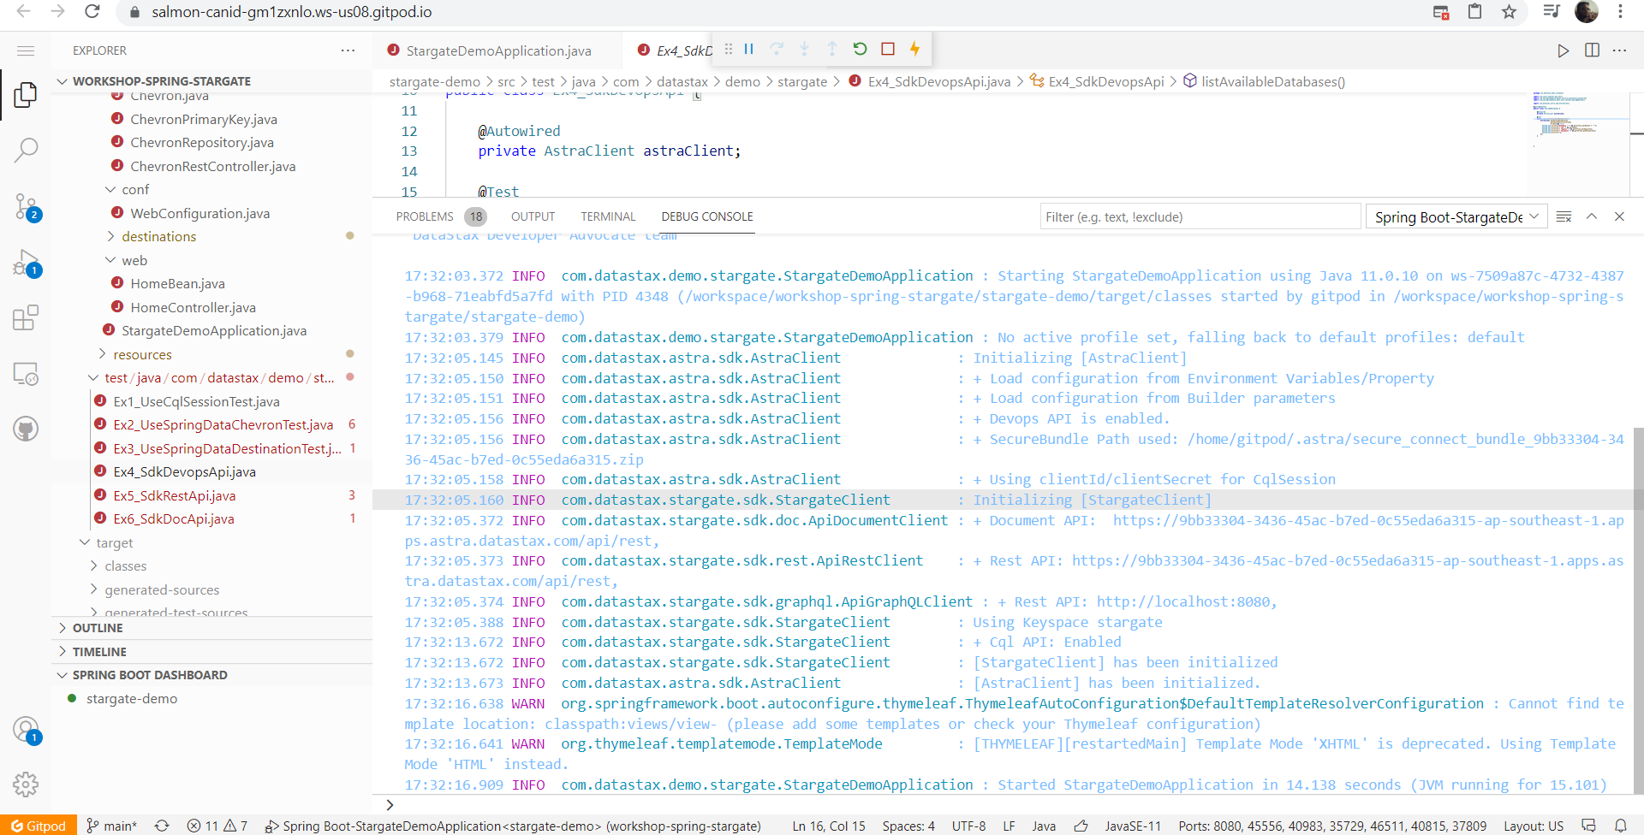Open Source Control view showing 2 pending changes

(x=26, y=205)
